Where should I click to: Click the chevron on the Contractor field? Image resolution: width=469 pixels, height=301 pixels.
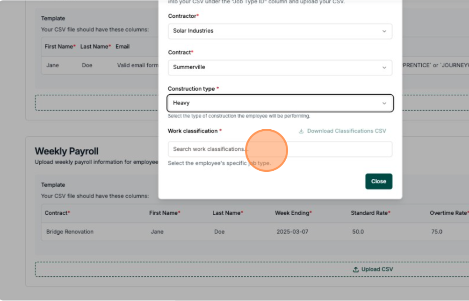tap(384, 31)
